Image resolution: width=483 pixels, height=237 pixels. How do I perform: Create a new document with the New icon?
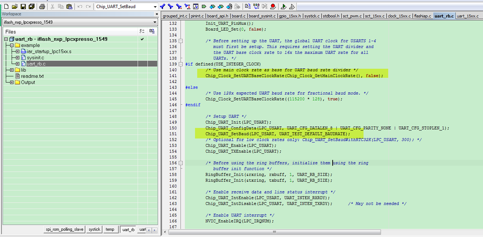[6, 6]
